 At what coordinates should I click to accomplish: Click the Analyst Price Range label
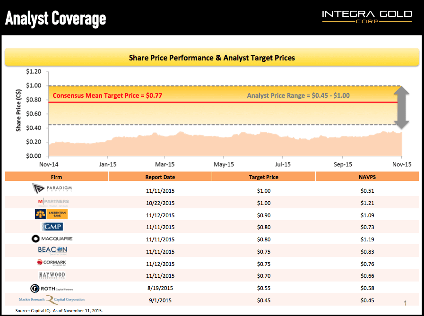298,95
